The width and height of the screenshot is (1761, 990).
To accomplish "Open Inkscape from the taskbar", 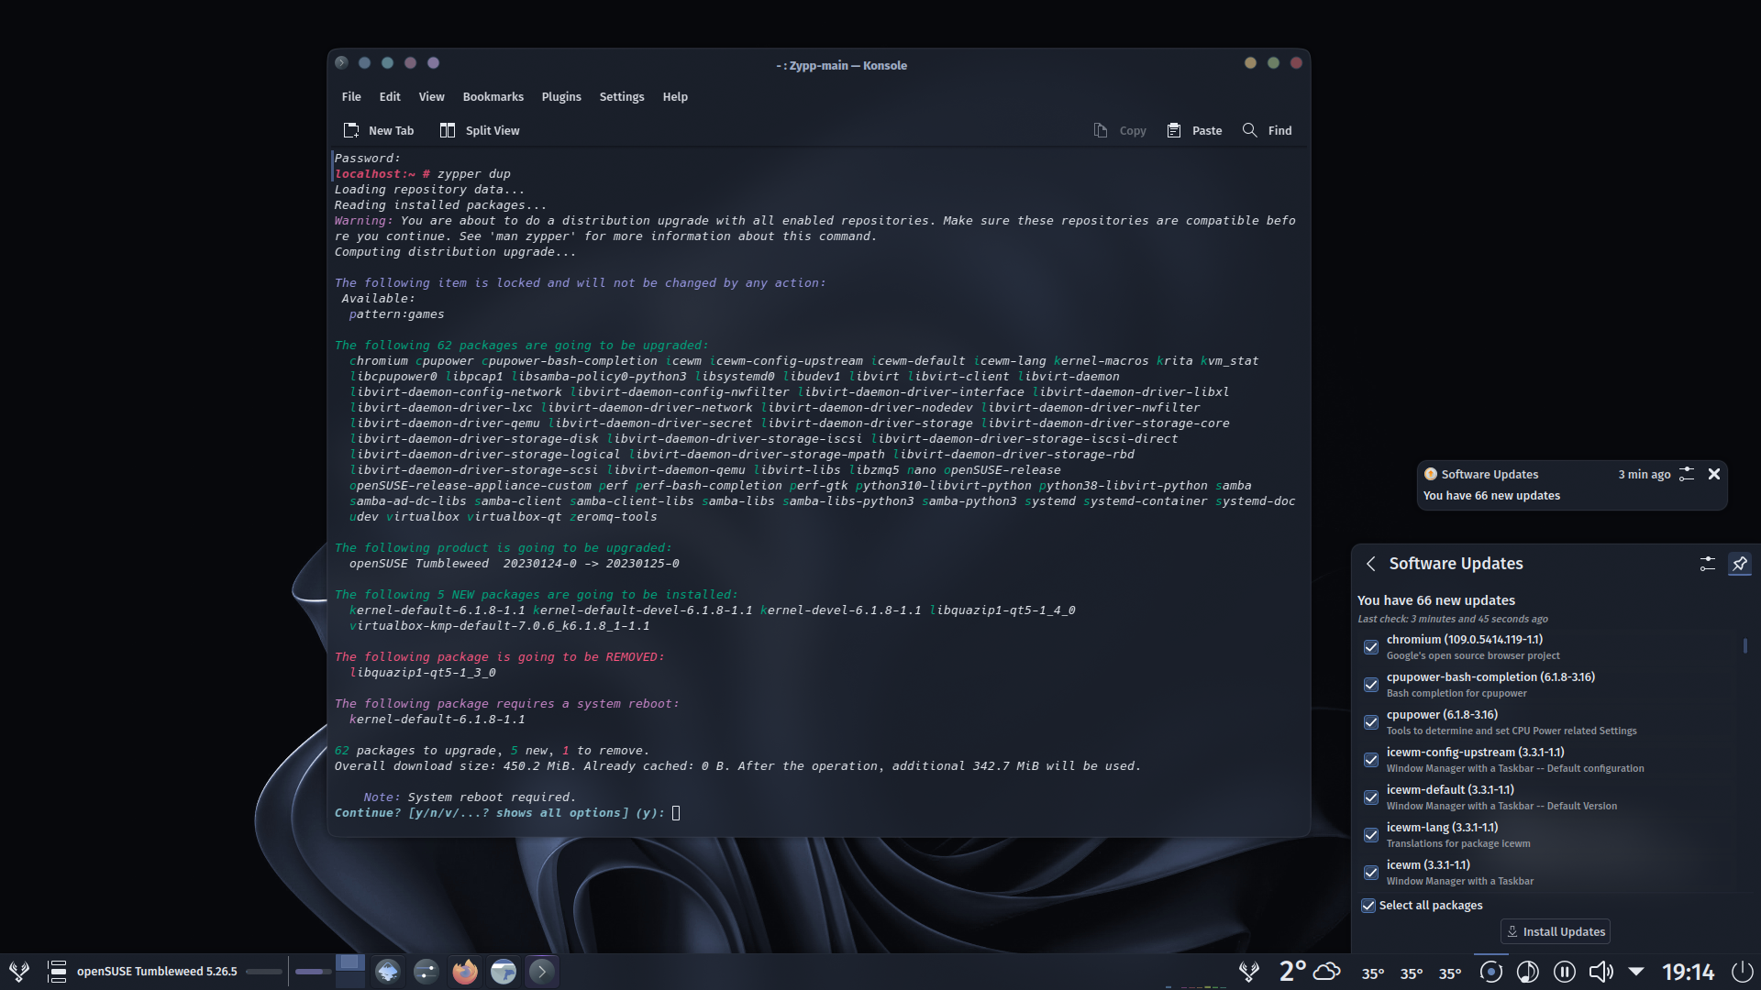I will pos(387,971).
